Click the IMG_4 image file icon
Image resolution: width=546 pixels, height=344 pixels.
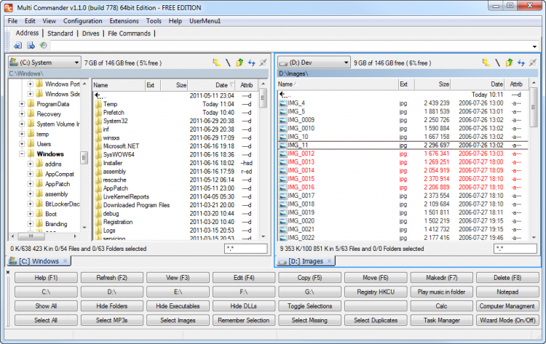click(283, 103)
